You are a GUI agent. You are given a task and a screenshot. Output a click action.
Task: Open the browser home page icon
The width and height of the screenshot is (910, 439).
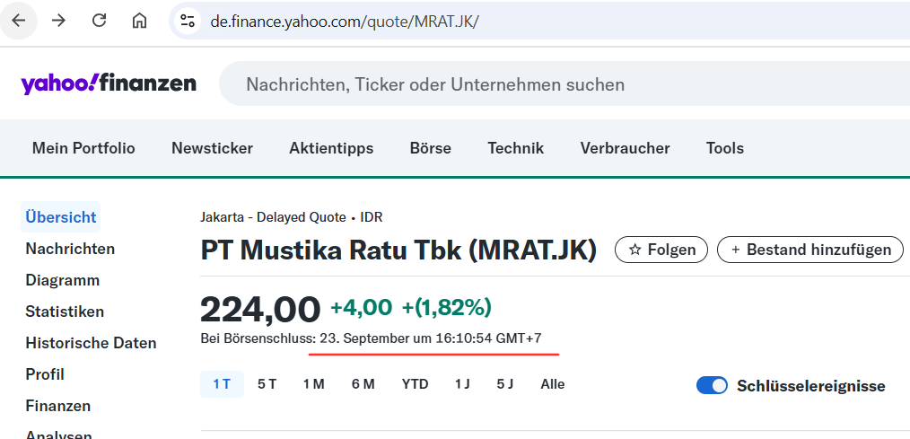[x=139, y=21]
